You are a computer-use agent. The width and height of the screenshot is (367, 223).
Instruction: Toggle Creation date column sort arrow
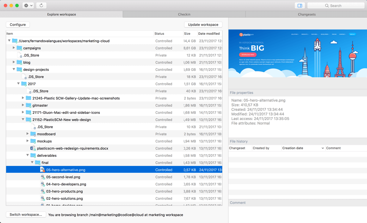tap(323, 148)
